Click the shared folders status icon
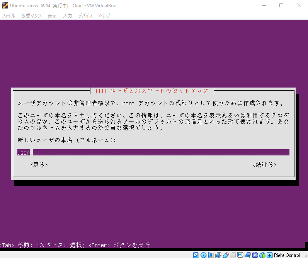Screen dimensions: 308x258 tap(233, 255)
